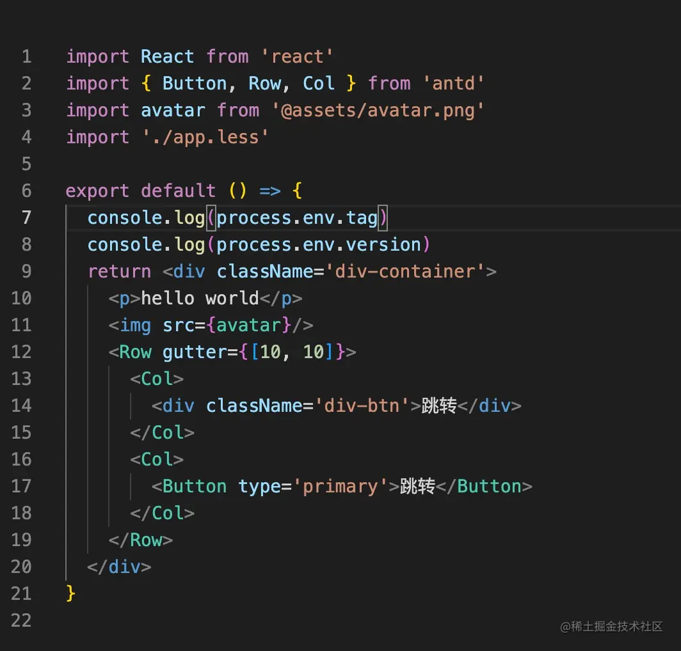This screenshot has width=681, height=651.
Task: Click console on line 8
Action: [x=125, y=245]
